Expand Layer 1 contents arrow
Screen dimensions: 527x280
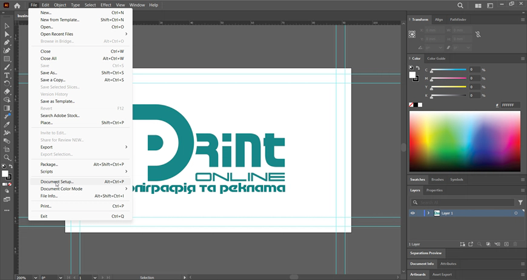click(x=428, y=213)
